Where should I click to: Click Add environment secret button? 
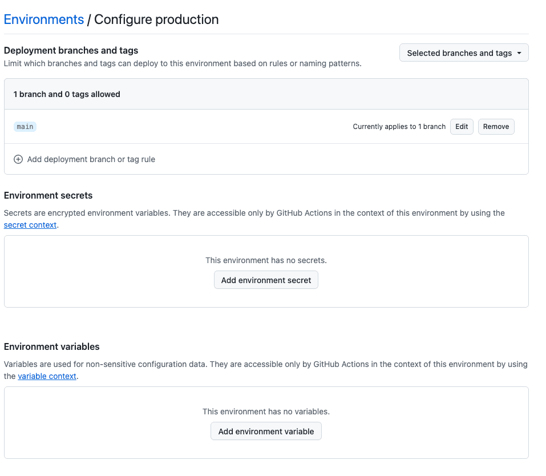click(266, 280)
